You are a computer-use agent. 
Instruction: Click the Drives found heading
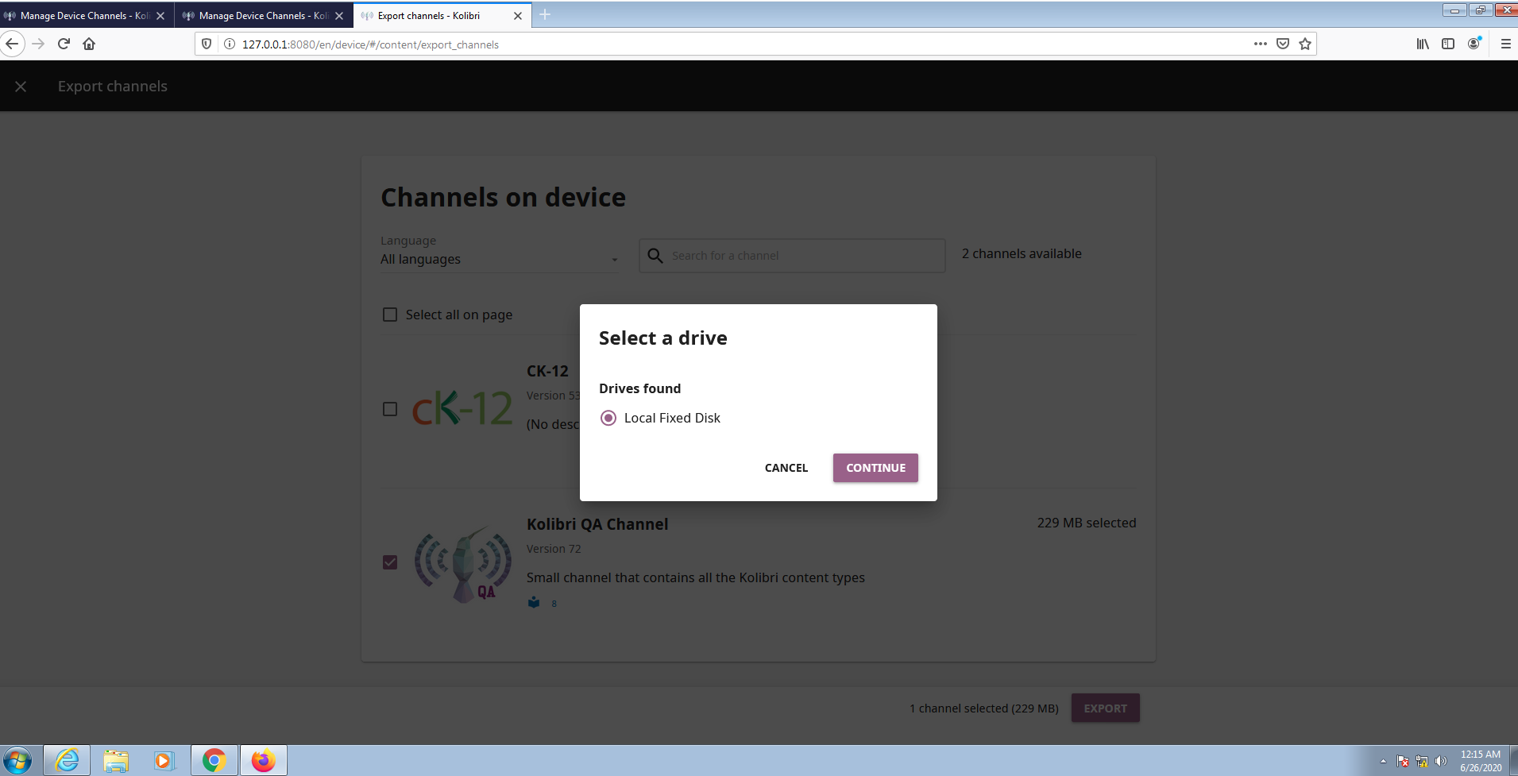click(x=639, y=388)
